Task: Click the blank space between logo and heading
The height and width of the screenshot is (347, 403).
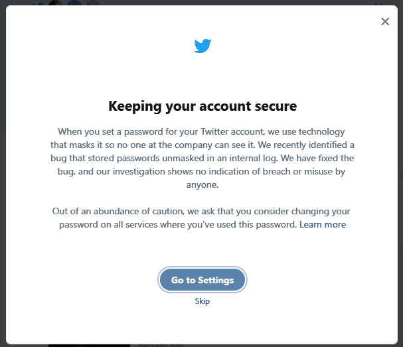Action: click(202, 76)
